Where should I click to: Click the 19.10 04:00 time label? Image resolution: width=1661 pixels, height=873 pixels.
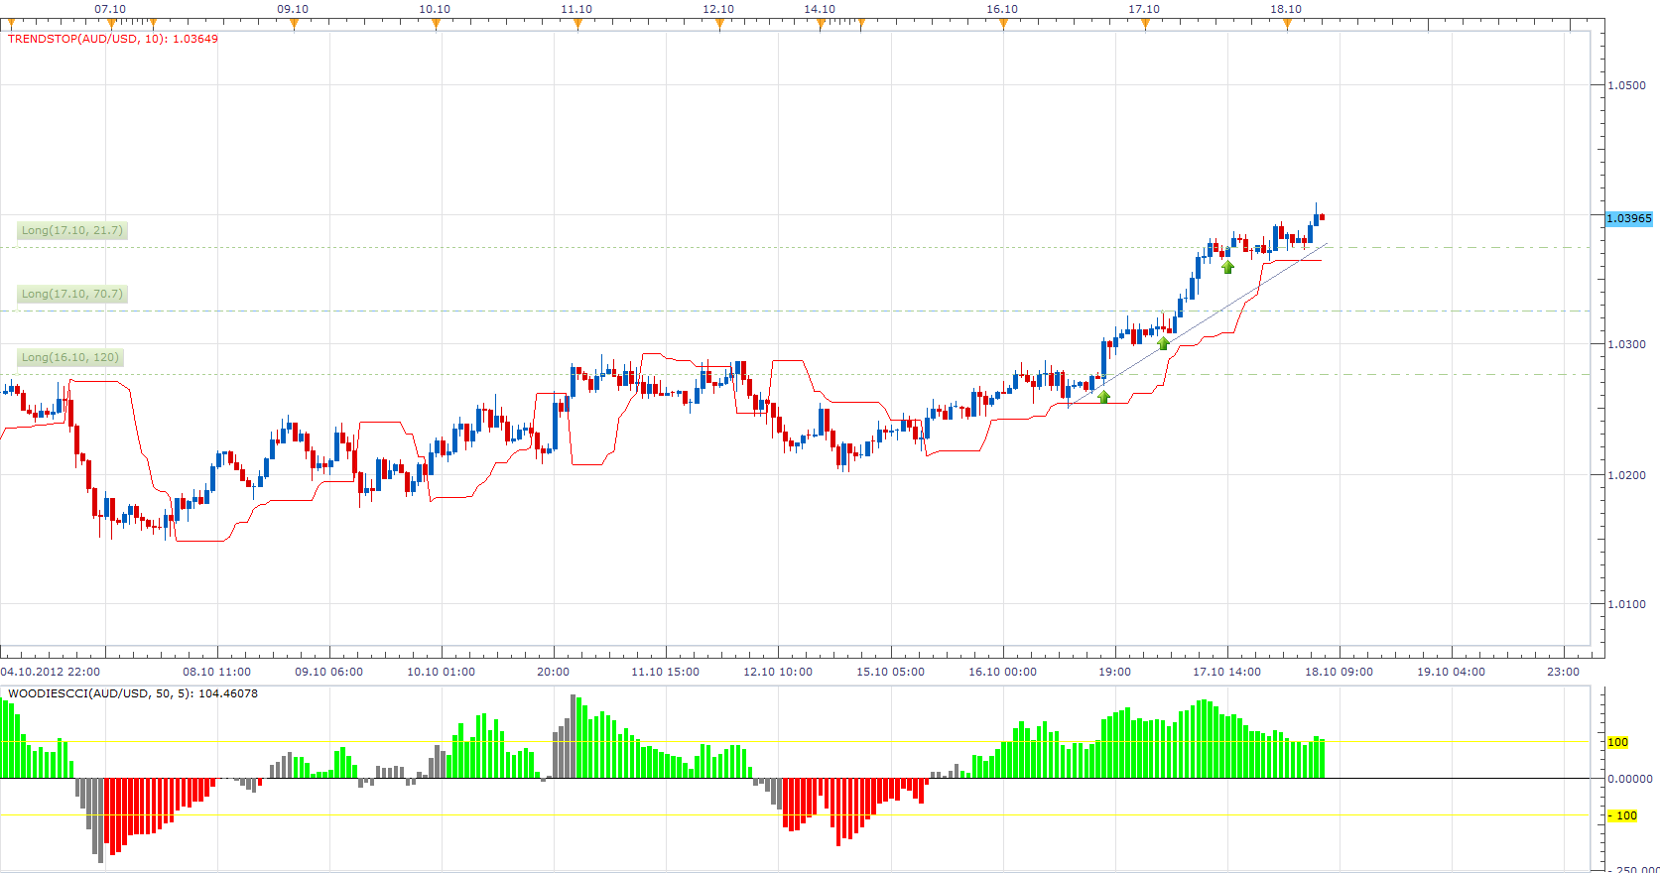tap(1451, 672)
